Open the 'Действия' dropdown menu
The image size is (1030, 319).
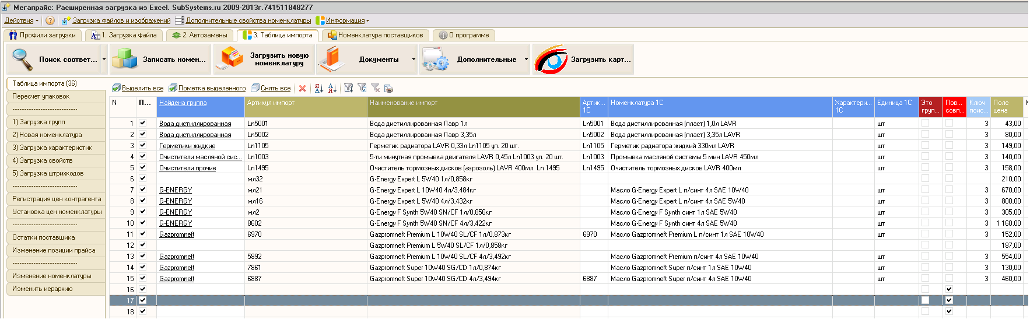coord(21,20)
